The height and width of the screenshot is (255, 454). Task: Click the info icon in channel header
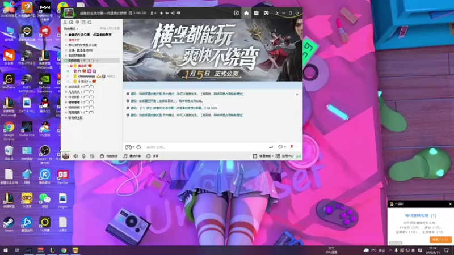pos(178,13)
